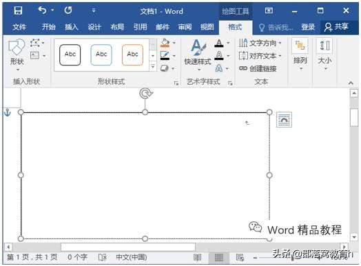Open the 文字方向 text direction menu
This screenshot has height=266, width=361.
(x=260, y=43)
